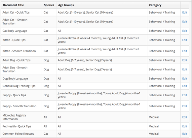
Task: Click the Category column header
Action: pyautogui.click(x=155, y=5)
